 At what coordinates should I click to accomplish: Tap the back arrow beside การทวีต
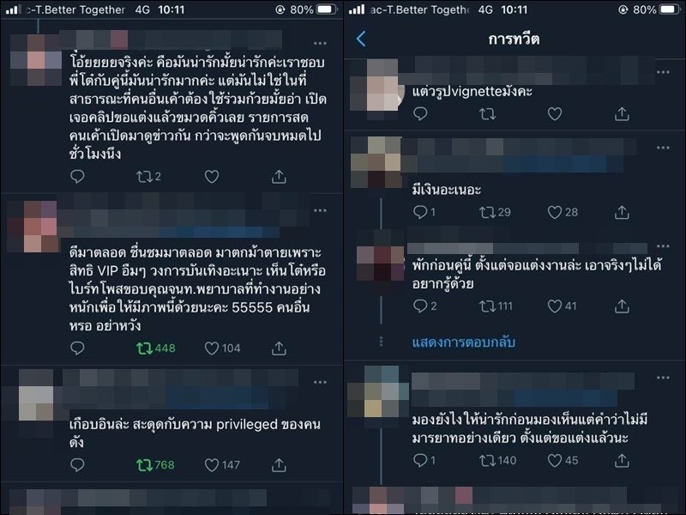tap(361, 39)
